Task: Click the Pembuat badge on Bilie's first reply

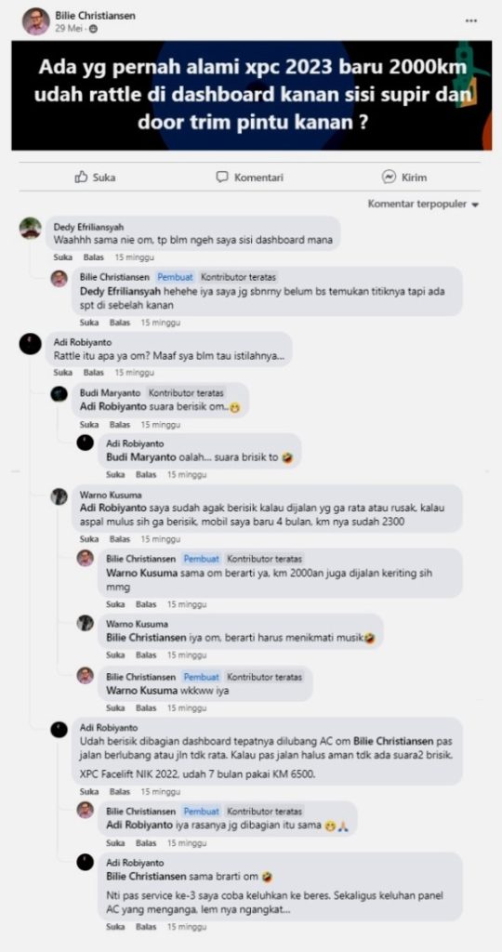Action: [x=176, y=277]
